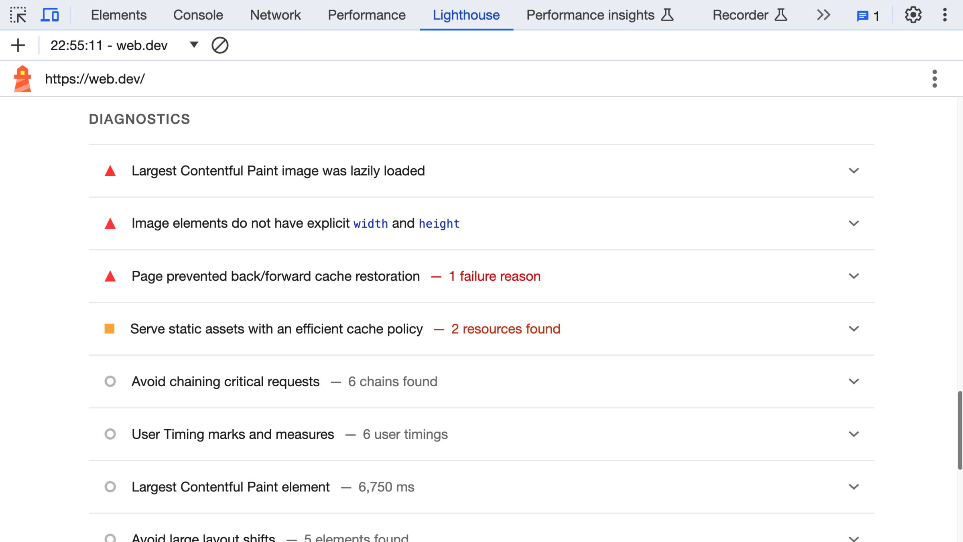
Task: Open the DevTools three-dot customize menu
Action: coord(945,15)
